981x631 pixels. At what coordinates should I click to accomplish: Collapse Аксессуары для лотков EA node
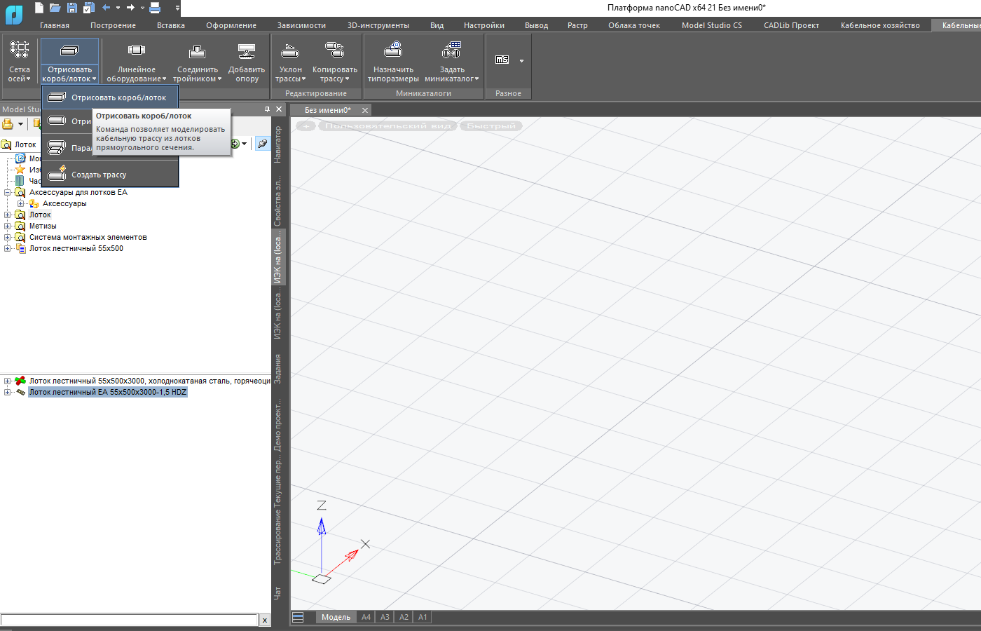(x=8, y=192)
